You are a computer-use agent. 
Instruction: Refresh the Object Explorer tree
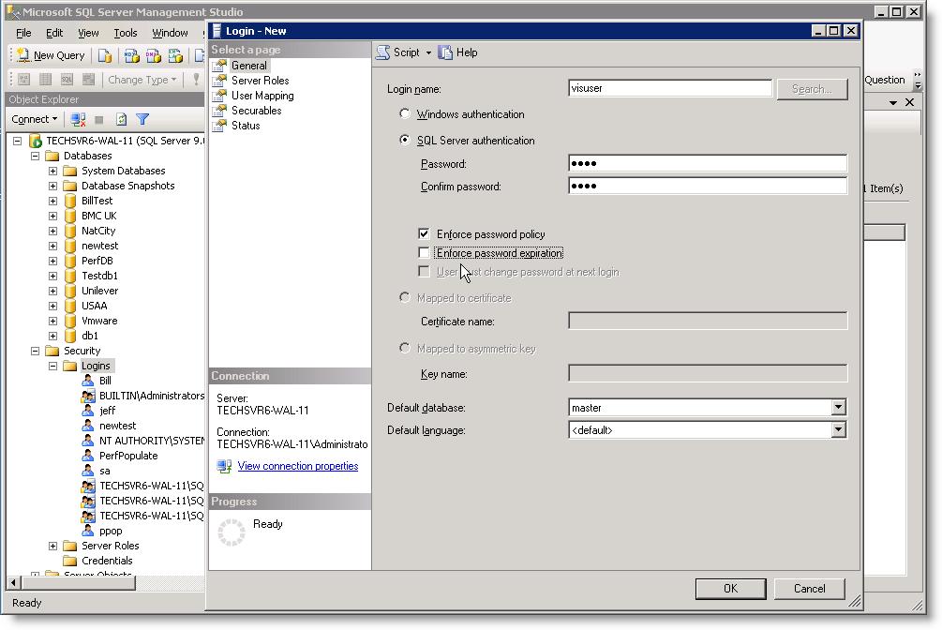(x=121, y=119)
